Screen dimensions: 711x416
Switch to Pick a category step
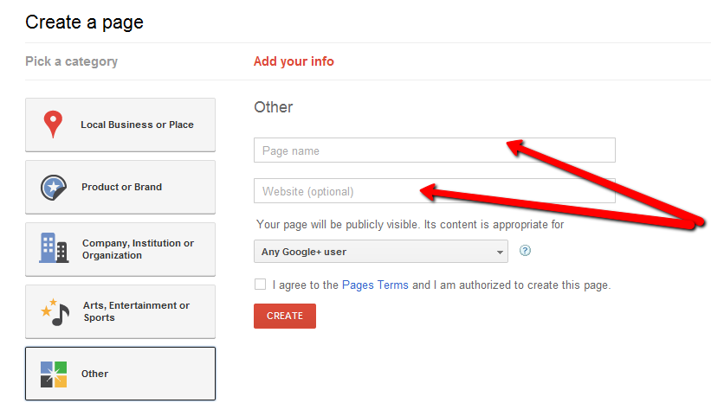72,61
